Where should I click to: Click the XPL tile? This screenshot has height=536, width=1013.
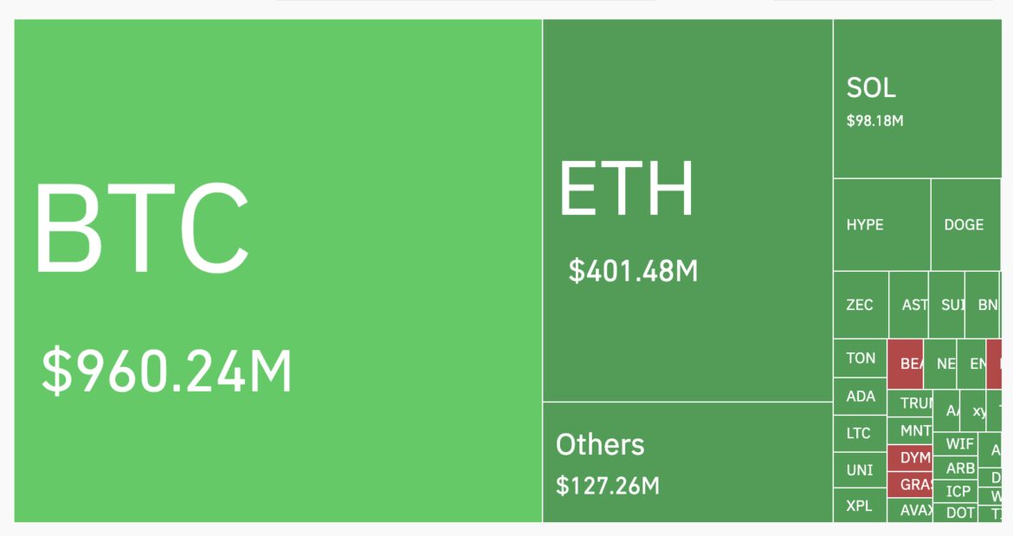pyautogui.click(x=860, y=506)
